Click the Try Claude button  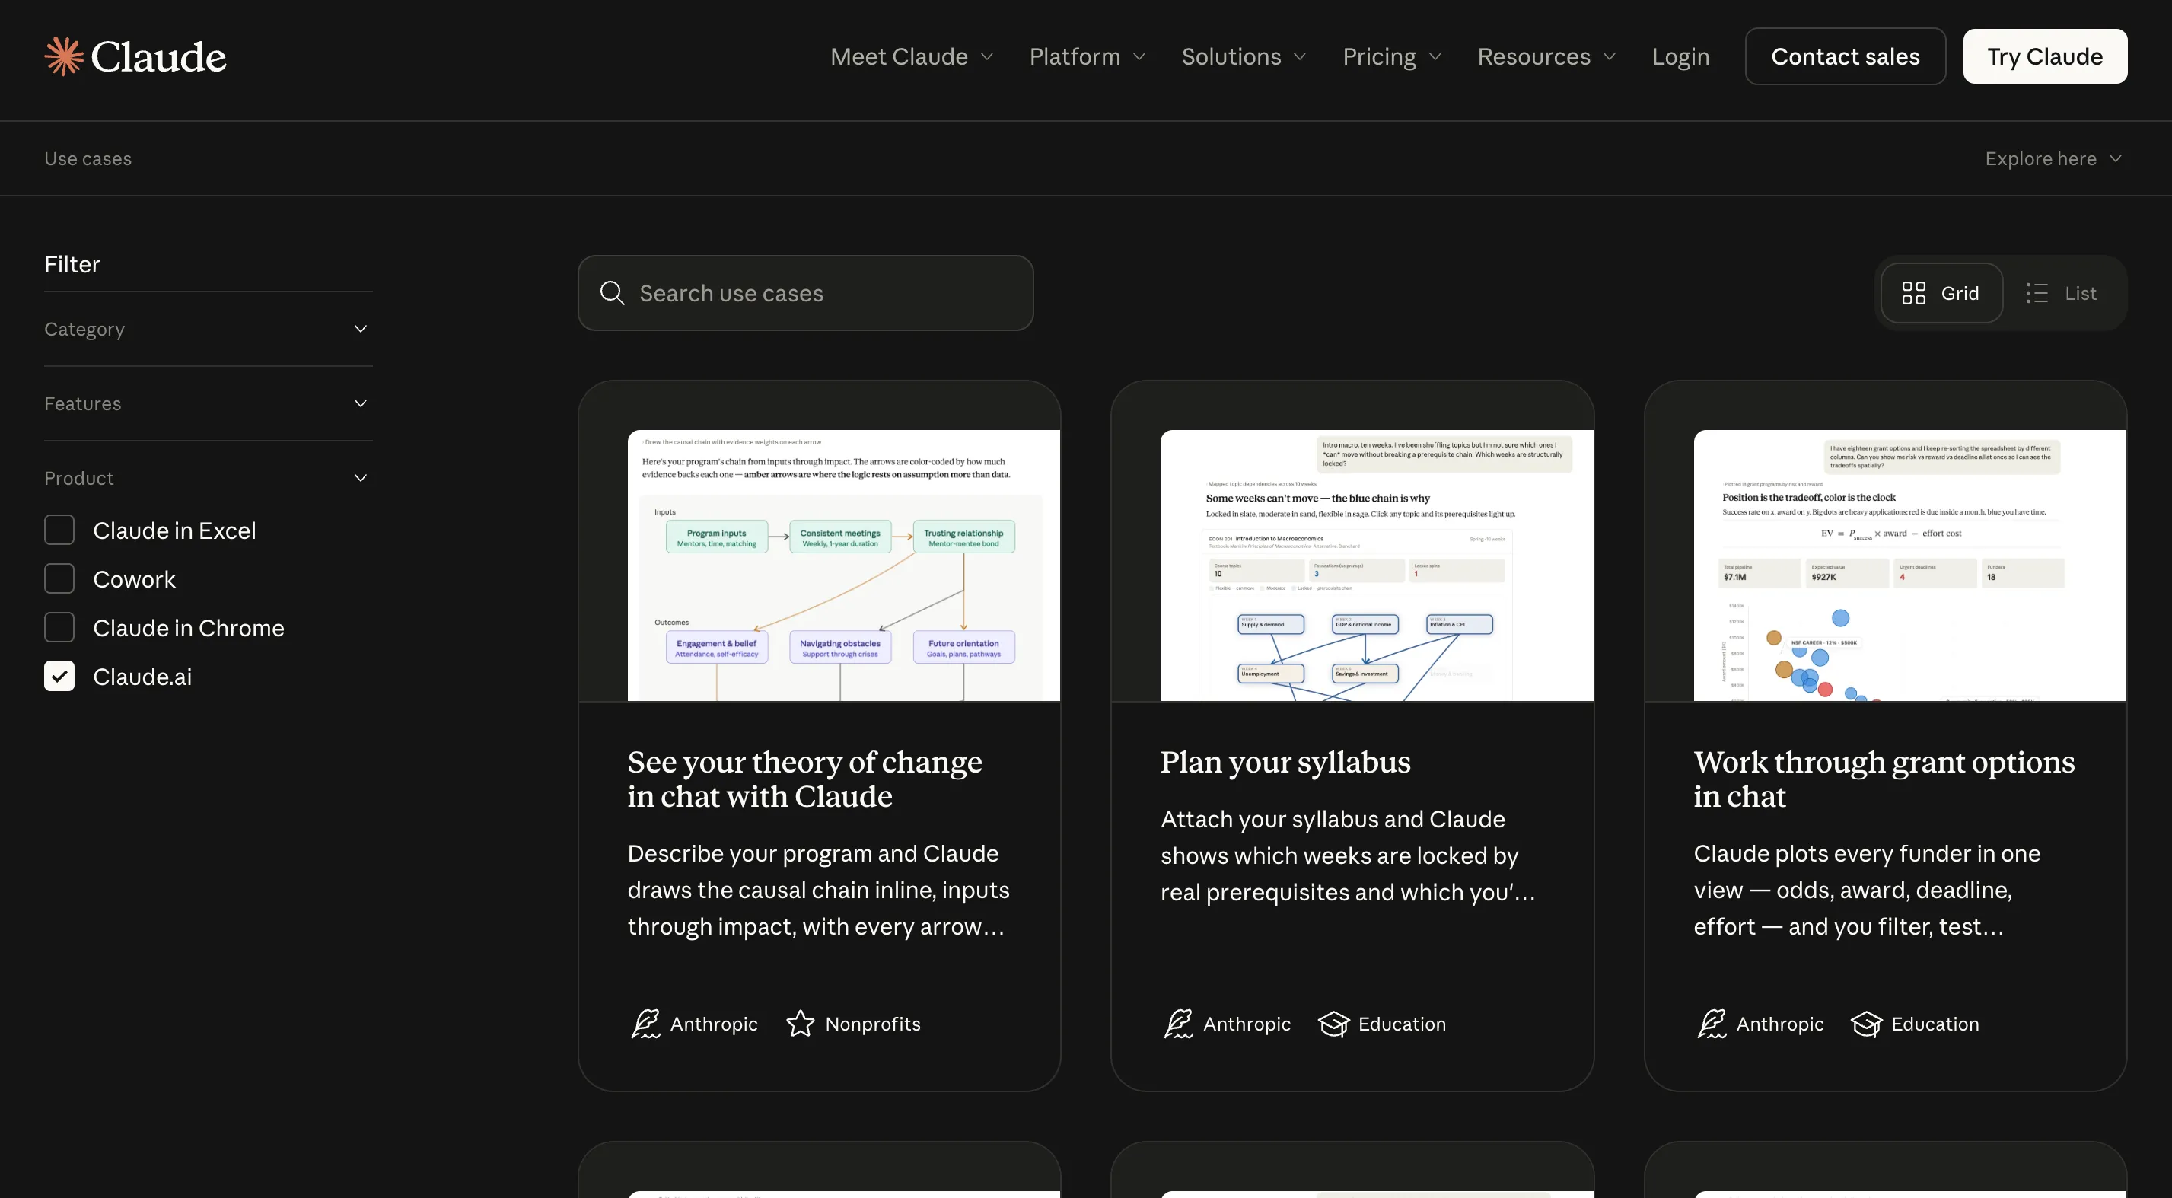click(x=2045, y=56)
